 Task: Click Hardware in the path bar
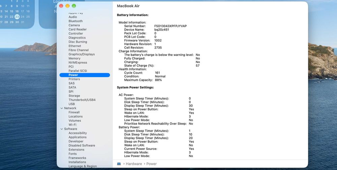coord(134,164)
